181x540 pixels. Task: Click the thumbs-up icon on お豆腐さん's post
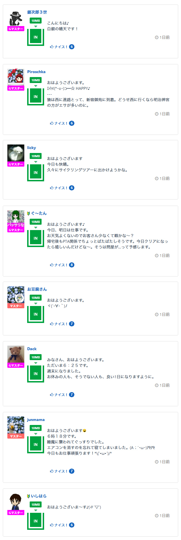pyautogui.click(x=52, y=324)
